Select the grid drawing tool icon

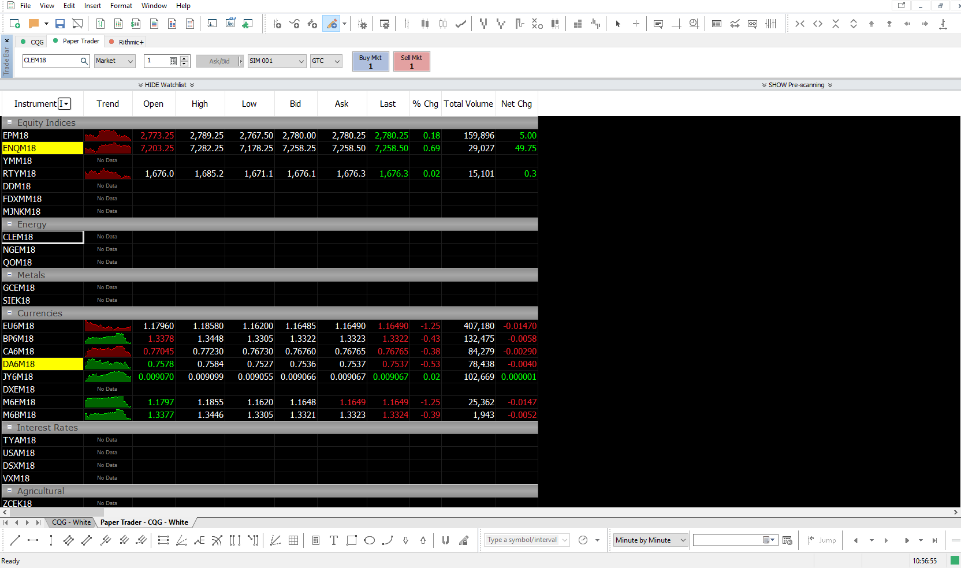293,540
